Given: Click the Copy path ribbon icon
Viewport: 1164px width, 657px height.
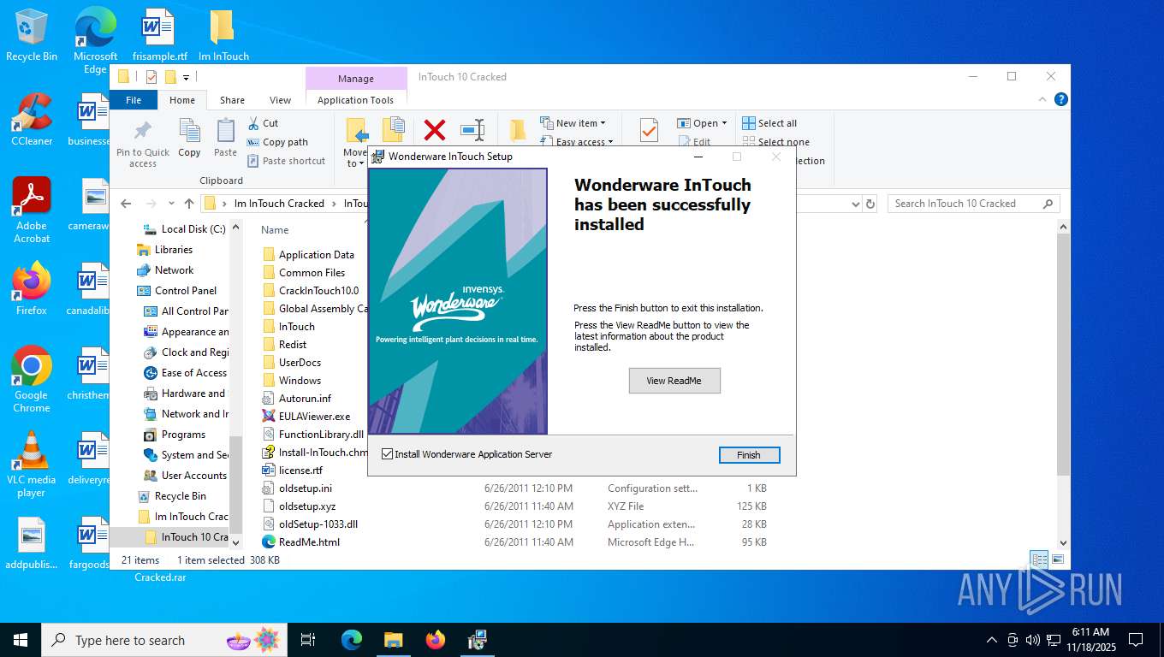Looking at the screenshot, I should pyautogui.click(x=253, y=142).
